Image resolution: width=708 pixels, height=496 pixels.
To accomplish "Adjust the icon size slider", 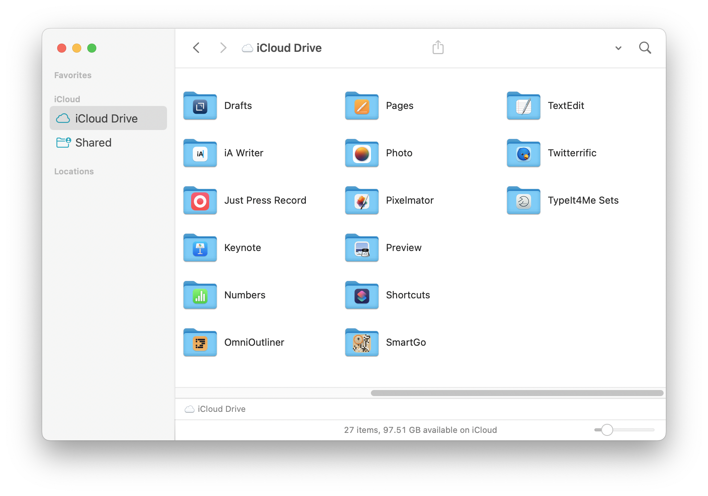I will coord(607,430).
